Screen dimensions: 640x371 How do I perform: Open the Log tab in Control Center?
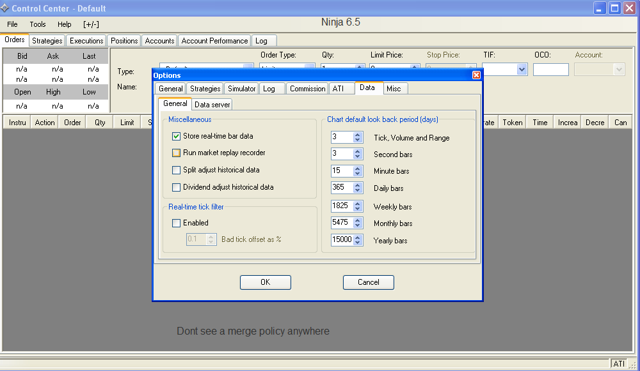pyautogui.click(x=264, y=41)
